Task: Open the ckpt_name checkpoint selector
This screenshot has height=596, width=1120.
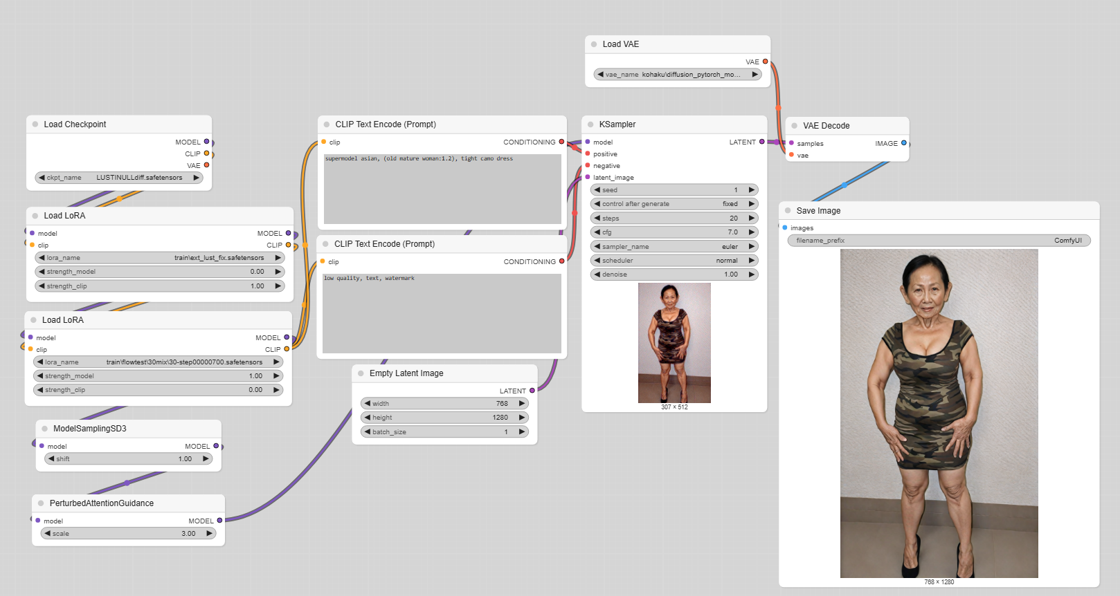Action: 119,178
